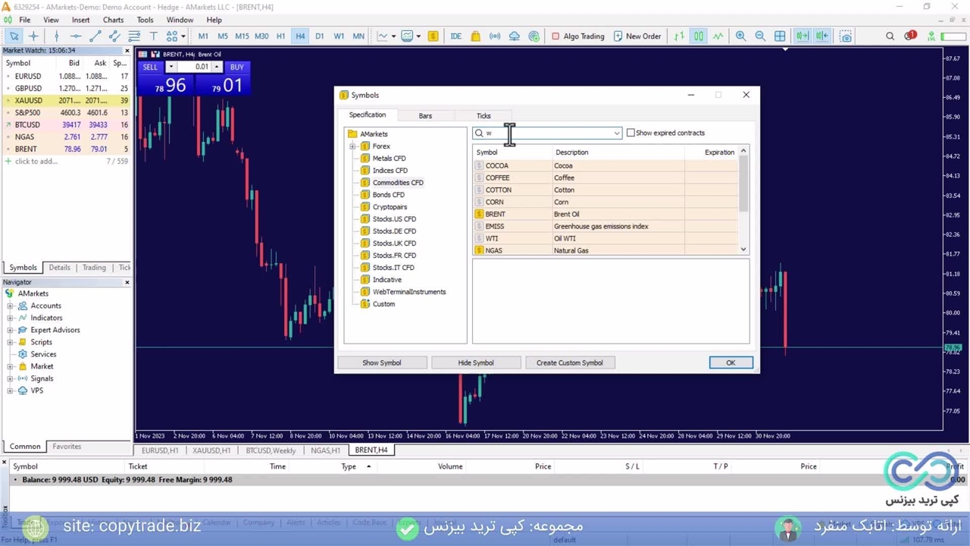Click the toolbar search magnifier icon

click(x=890, y=36)
